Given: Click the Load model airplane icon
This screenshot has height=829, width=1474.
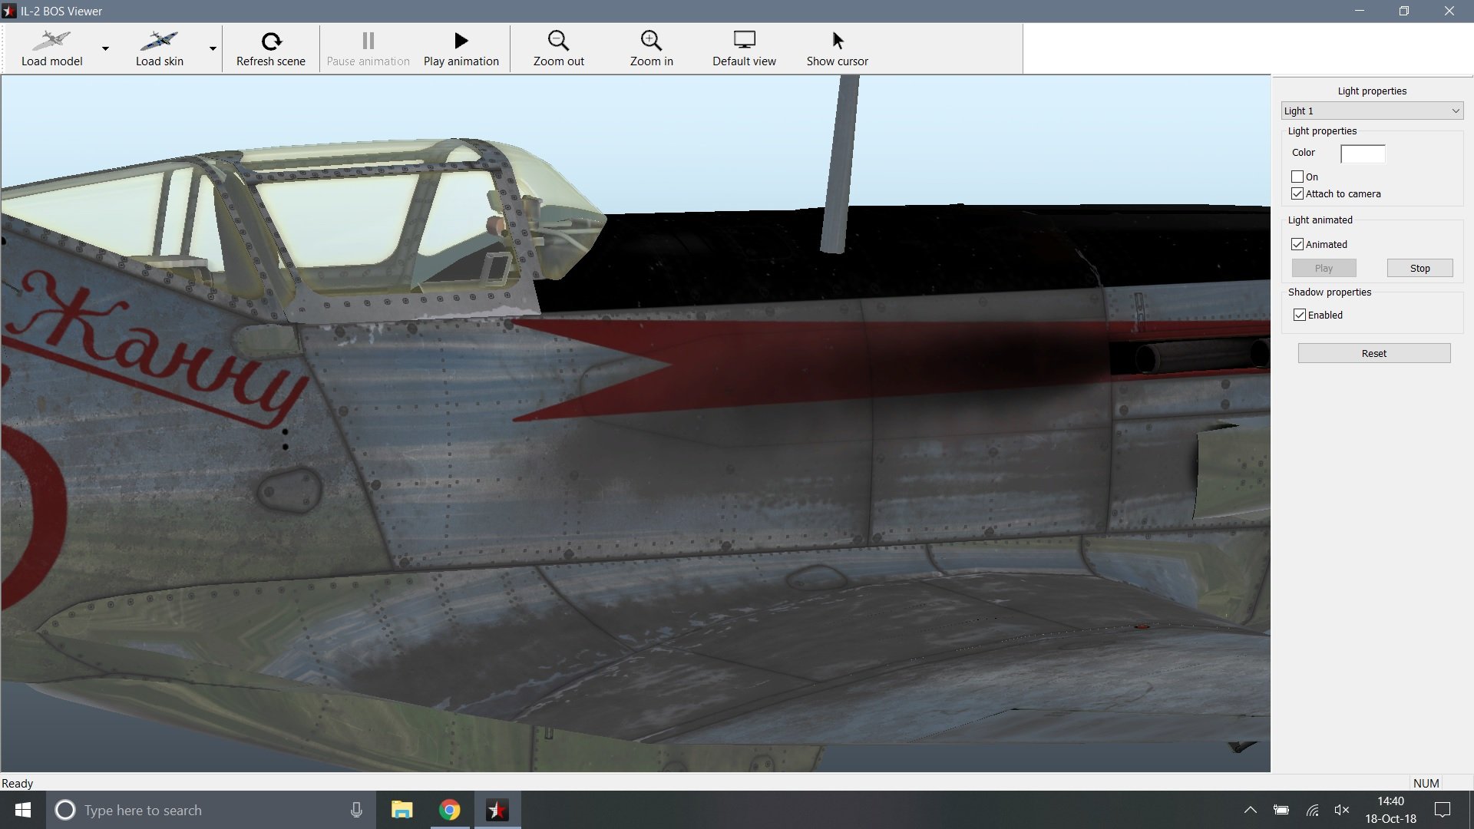Looking at the screenshot, I should 51,40.
